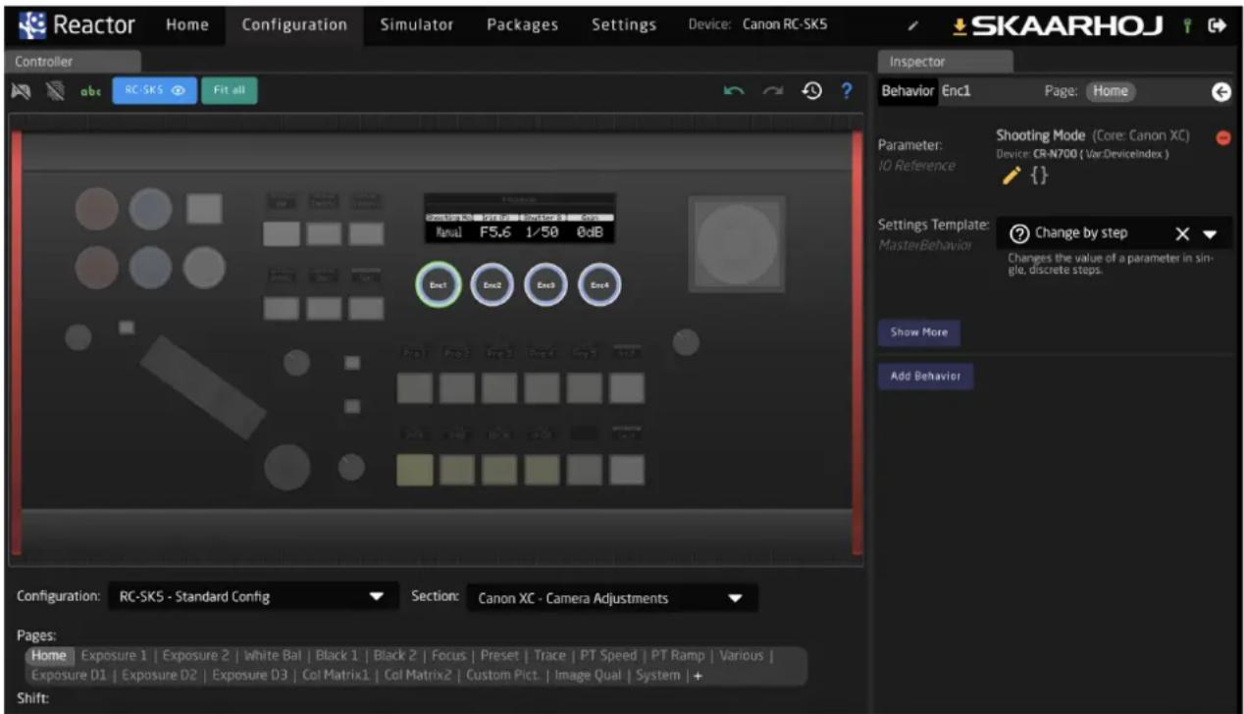Toggle RC-SK5 visibility eye button
The width and height of the screenshot is (1244, 714).
tap(155, 90)
